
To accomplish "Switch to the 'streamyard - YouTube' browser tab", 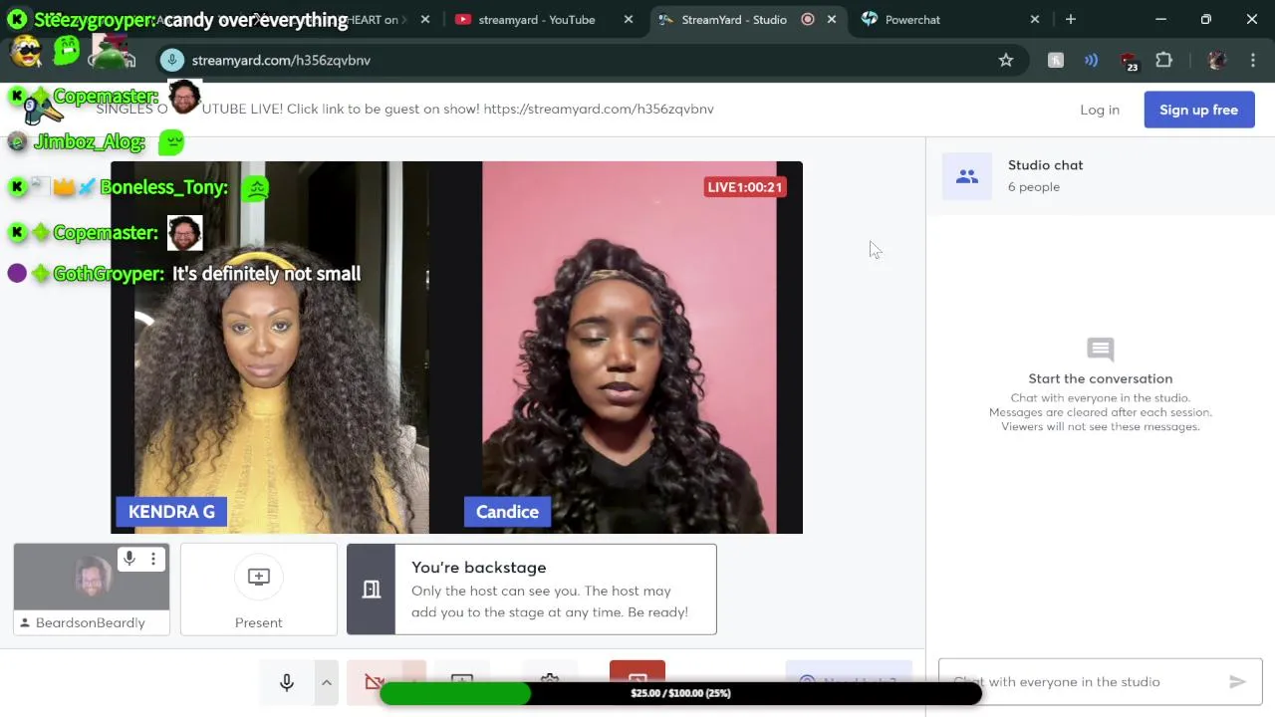I will (538, 19).
